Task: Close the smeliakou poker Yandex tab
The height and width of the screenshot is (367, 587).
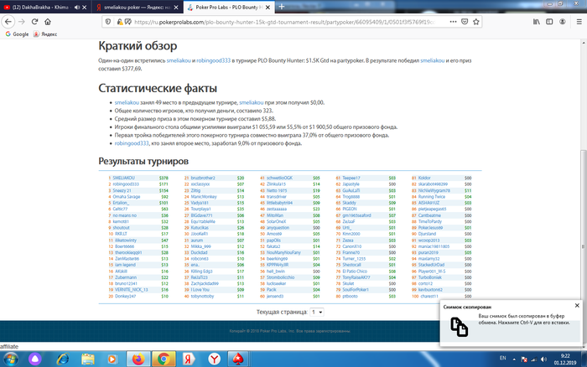Action: 176,7
